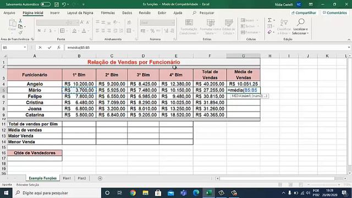This screenshot has width=352, height=198.
Task: Click the Compartilhar button
Action: [x=304, y=13]
